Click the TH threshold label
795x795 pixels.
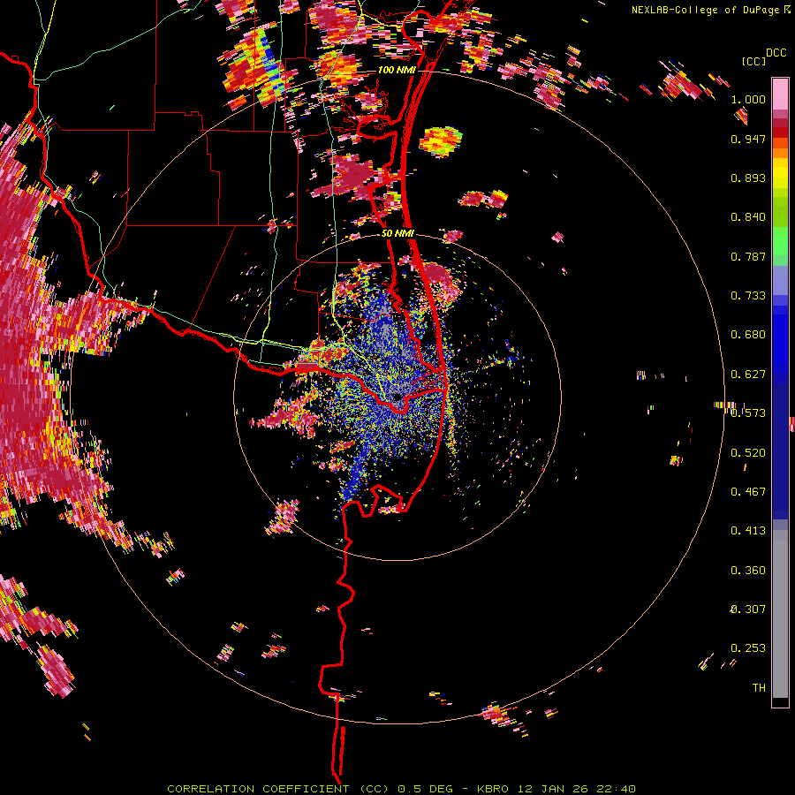click(x=759, y=687)
